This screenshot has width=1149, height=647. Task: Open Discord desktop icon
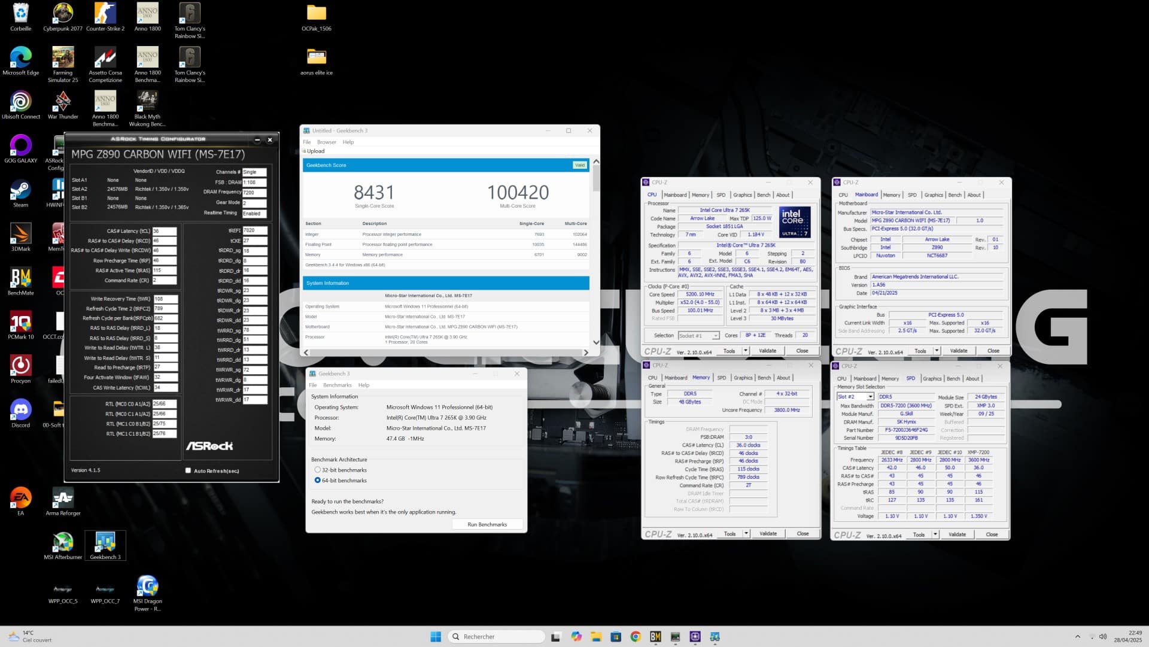click(x=20, y=414)
